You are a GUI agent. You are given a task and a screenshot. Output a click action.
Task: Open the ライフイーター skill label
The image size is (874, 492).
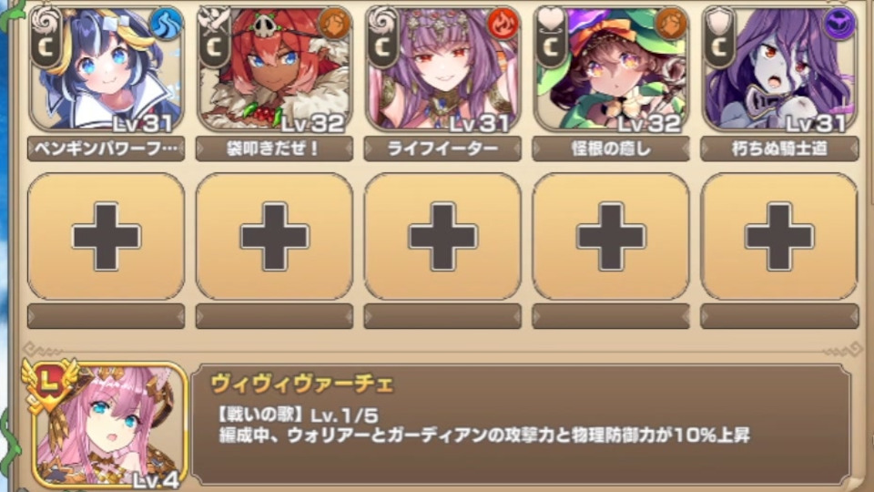coord(442,149)
